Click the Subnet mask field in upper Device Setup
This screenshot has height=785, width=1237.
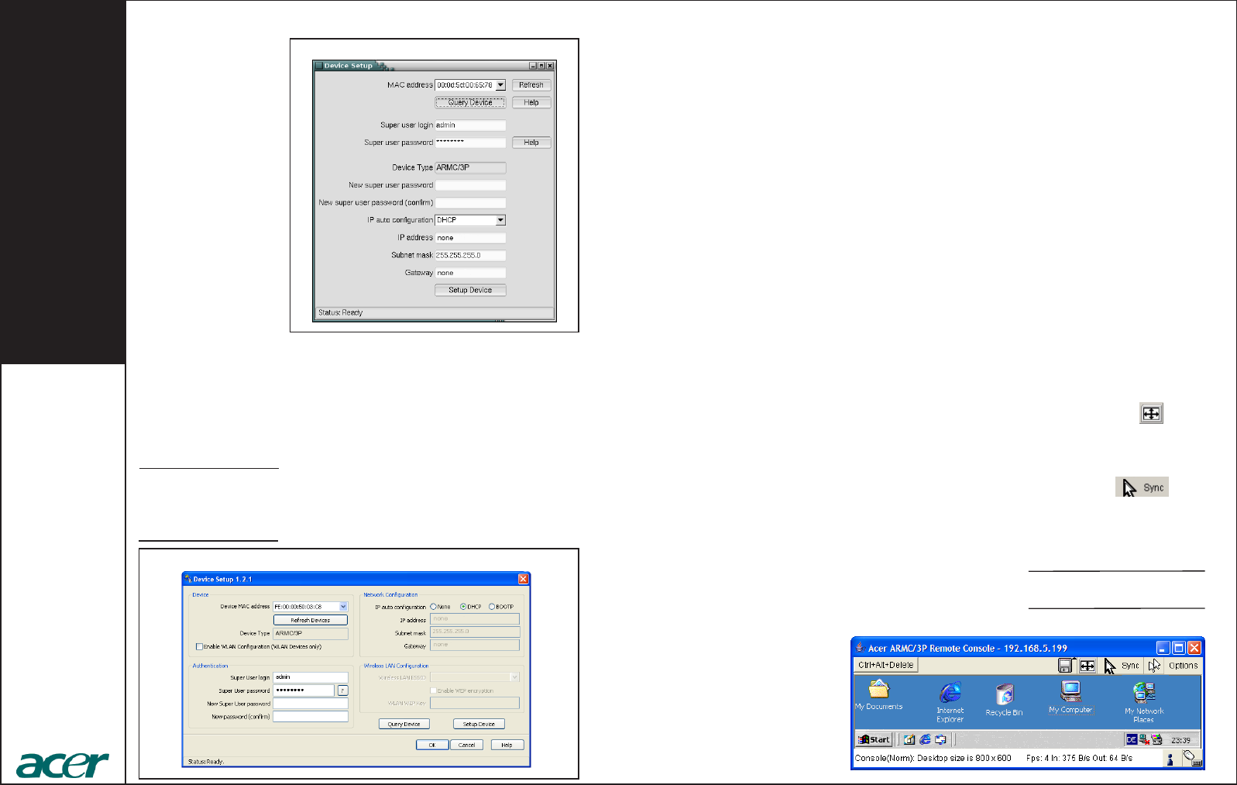tap(470, 255)
